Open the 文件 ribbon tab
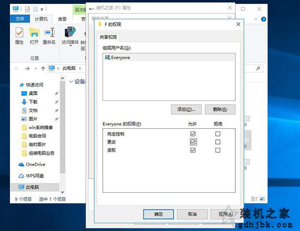Image resolution: width=300 pixels, height=231 pixels. coord(20,19)
